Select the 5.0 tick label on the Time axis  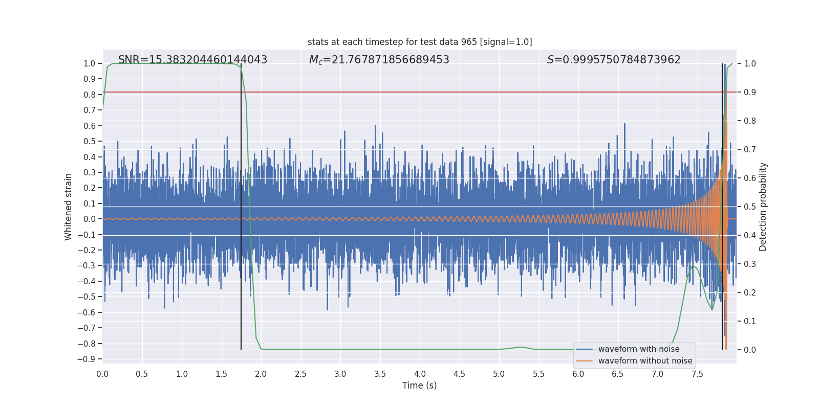[x=499, y=374]
